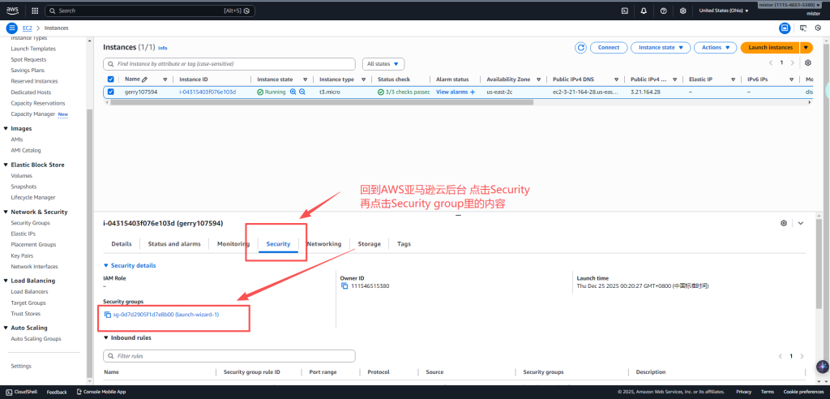This screenshot has width=830, height=399.
Task: Switch to the Monitoring tab
Action: point(233,244)
